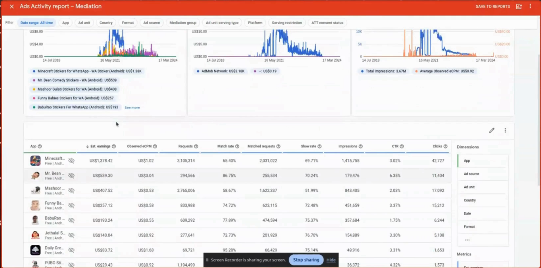The height and width of the screenshot is (268, 541).
Task: Click help icon next to Match rate
Action: point(237,146)
